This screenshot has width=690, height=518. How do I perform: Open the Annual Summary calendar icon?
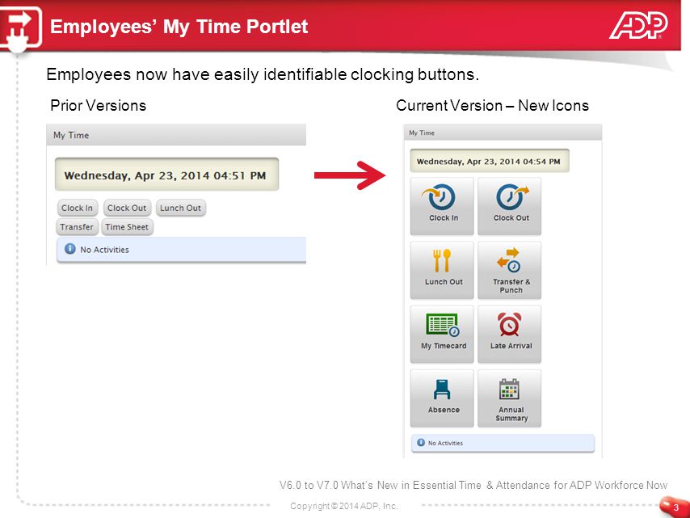click(510, 398)
